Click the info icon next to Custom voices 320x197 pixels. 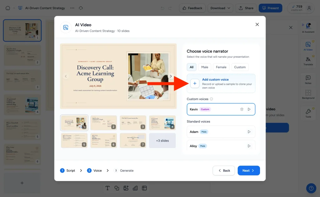coord(212,99)
